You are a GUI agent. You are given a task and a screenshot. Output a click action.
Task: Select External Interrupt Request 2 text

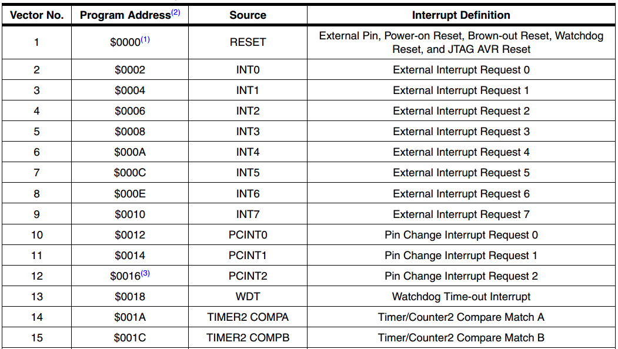(x=461, y=111)
